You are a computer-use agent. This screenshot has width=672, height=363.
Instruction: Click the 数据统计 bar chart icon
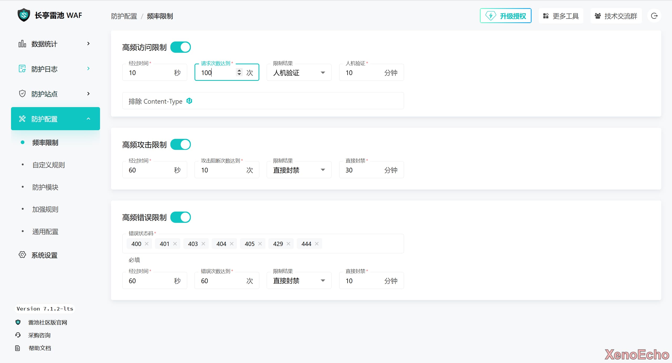(22, 44)
